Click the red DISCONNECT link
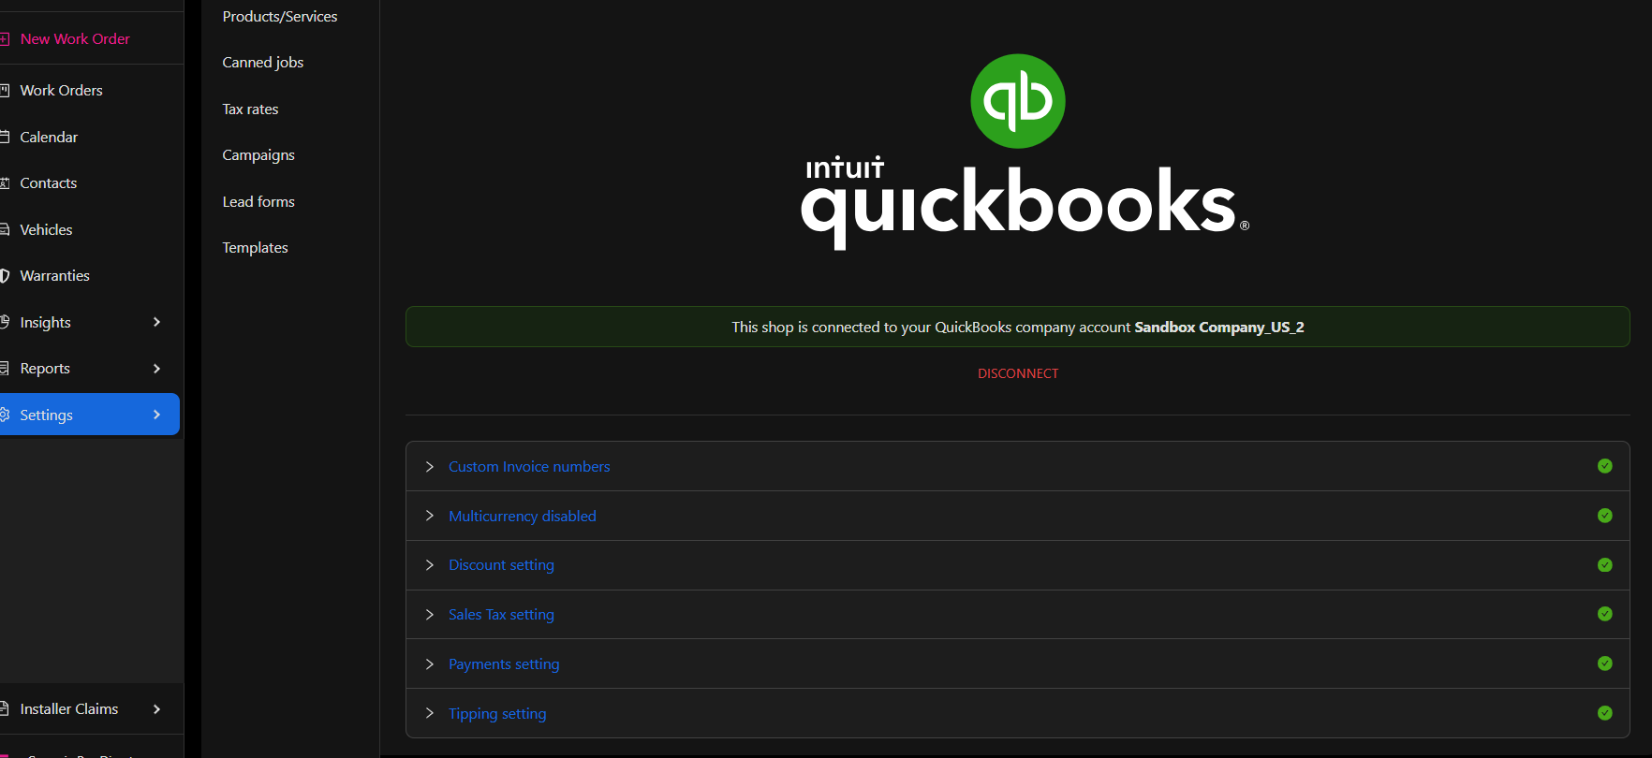Image resolution: width=1652 pixels, height=758 pixels. 1018,373
